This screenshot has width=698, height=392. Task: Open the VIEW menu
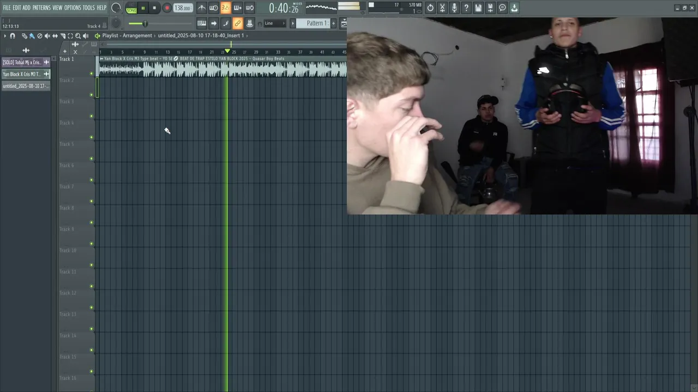point(57,8)
